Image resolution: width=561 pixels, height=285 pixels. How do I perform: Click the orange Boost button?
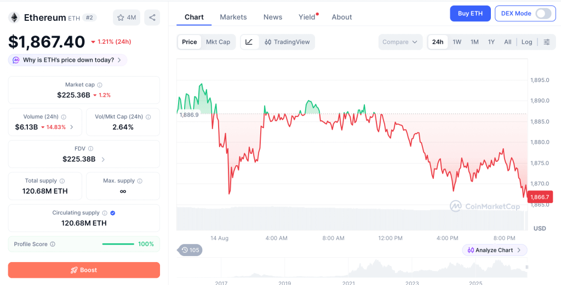pos(84,270)
